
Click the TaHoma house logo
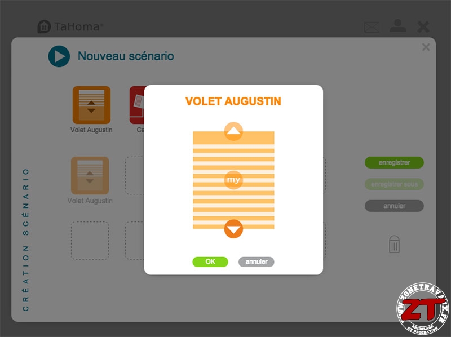click(44, 26)
